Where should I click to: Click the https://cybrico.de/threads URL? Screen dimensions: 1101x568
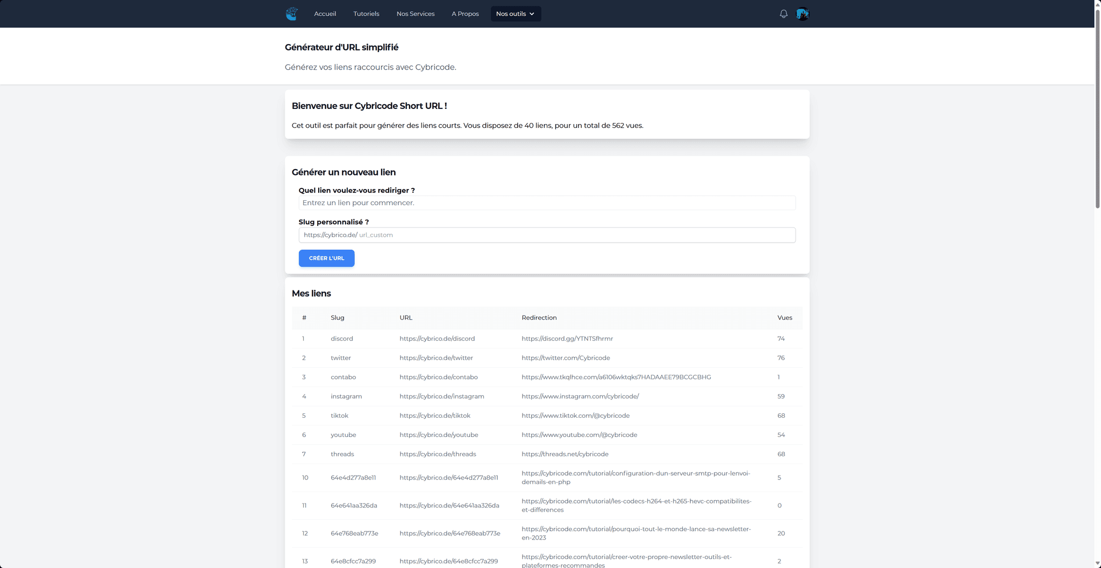tap(438, 454)
